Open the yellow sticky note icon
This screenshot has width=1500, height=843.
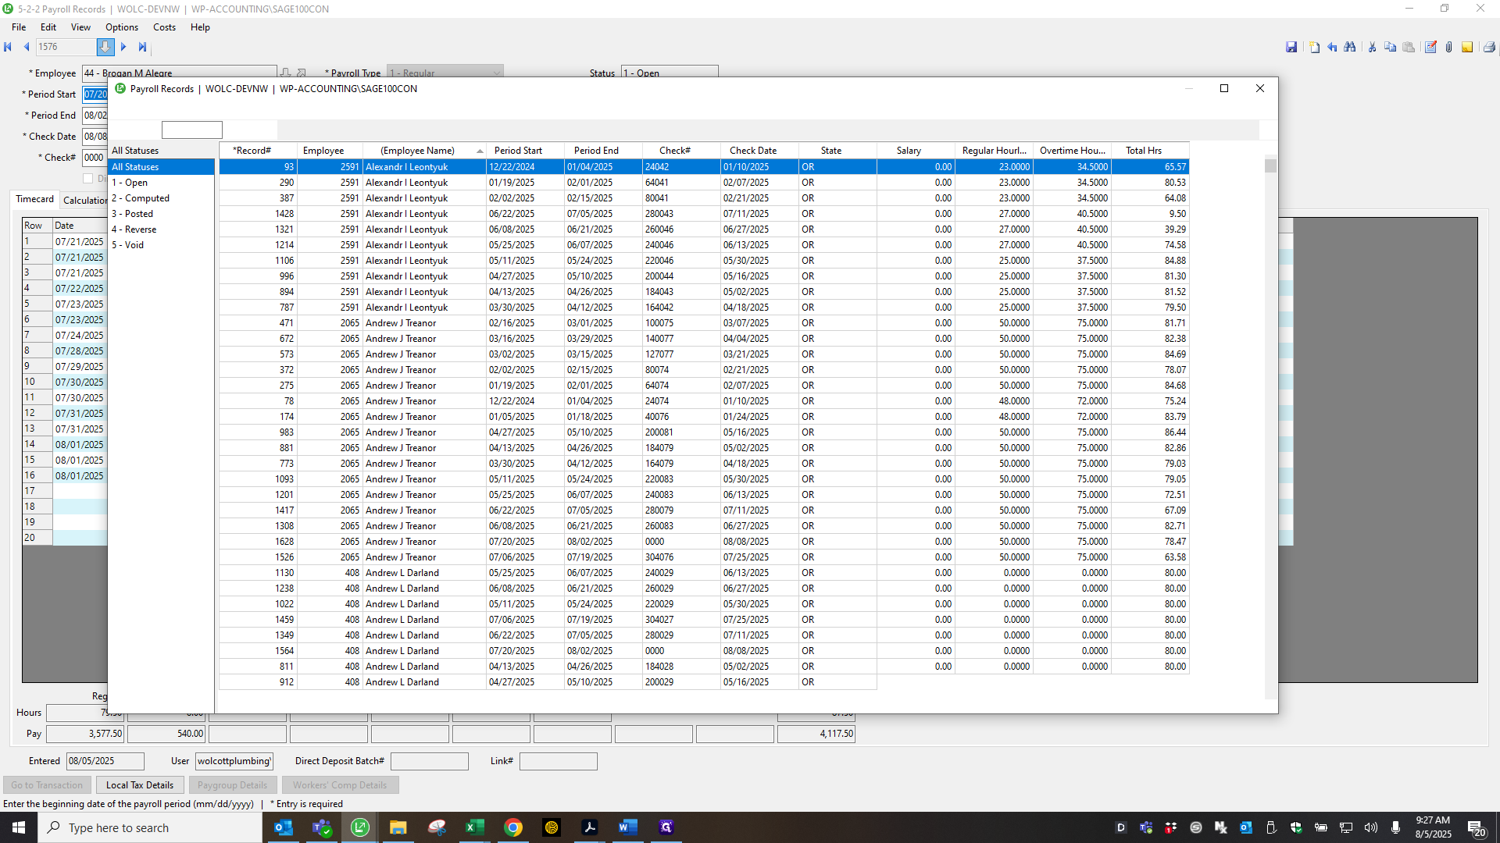[1467, 47]
